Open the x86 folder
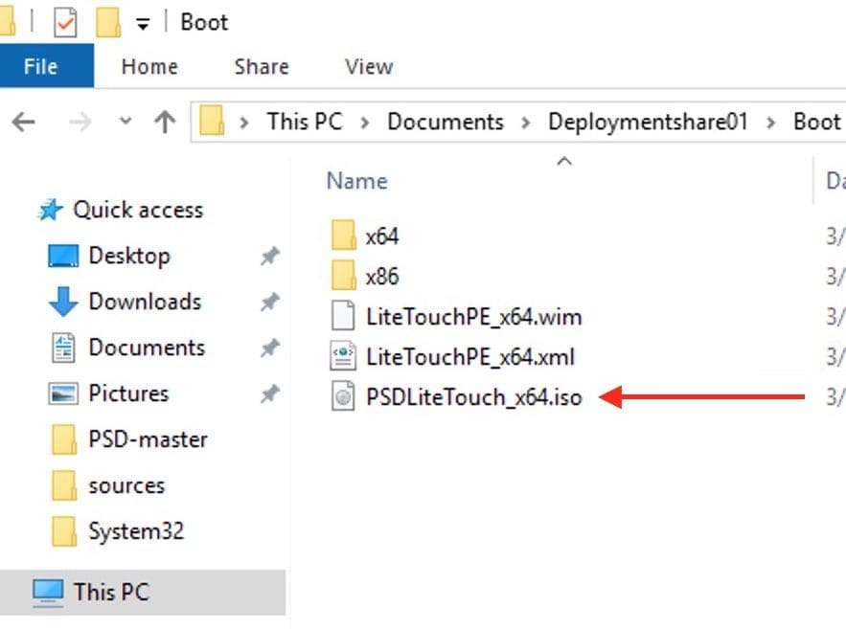846x629 pixels. coord(381,277)
